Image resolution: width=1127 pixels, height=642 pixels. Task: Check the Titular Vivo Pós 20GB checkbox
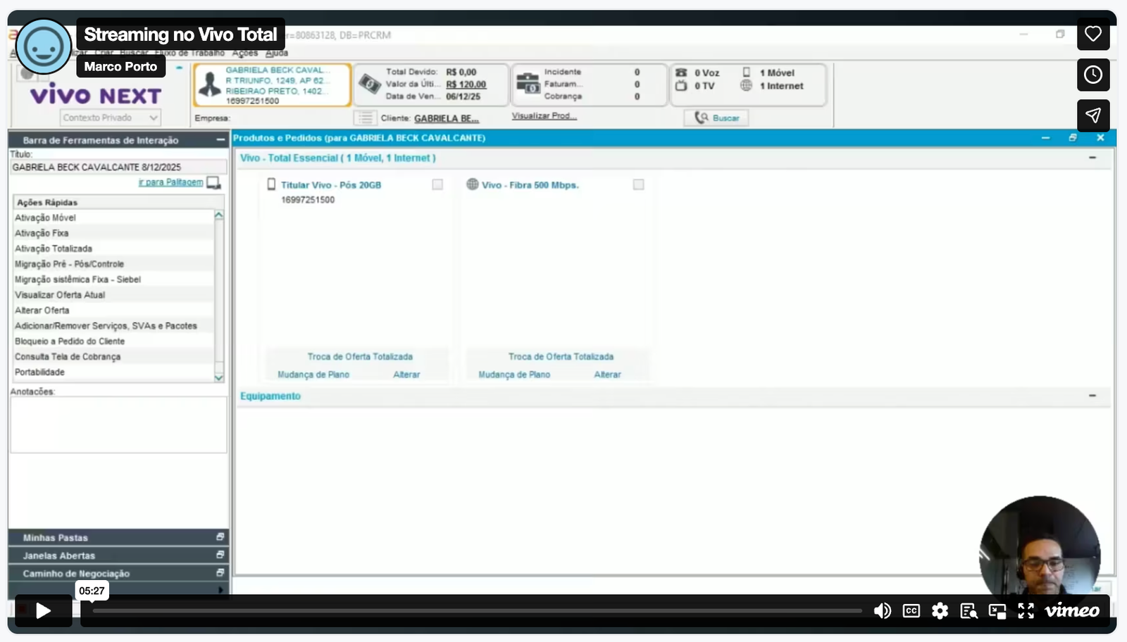[x=437, y=184]
